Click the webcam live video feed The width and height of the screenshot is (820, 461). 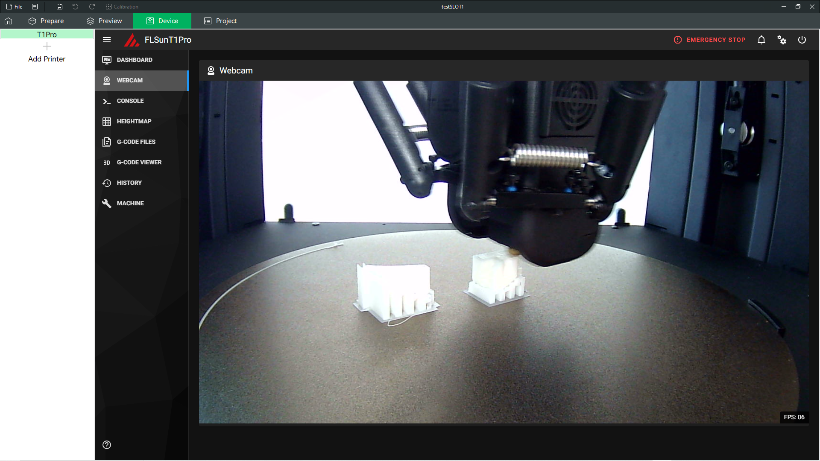tap(504, 252)
